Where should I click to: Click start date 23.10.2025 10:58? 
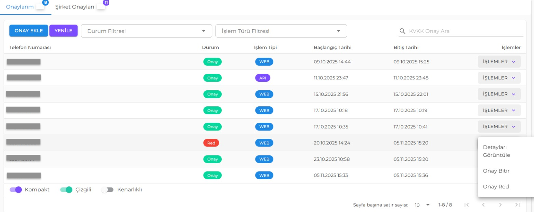tap(331, 159)
